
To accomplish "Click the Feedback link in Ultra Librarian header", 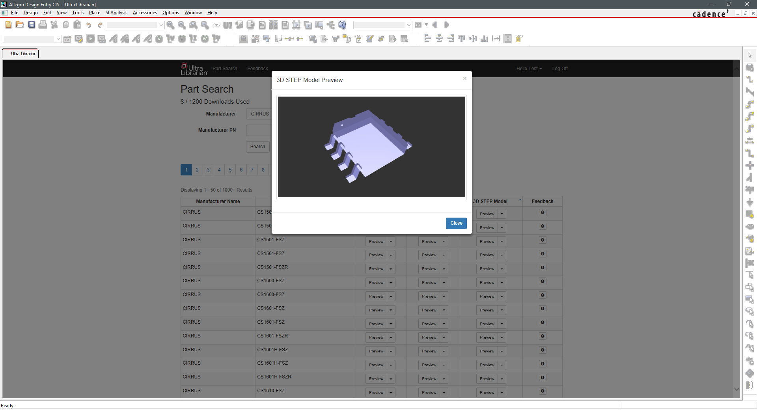I will 257,69.
